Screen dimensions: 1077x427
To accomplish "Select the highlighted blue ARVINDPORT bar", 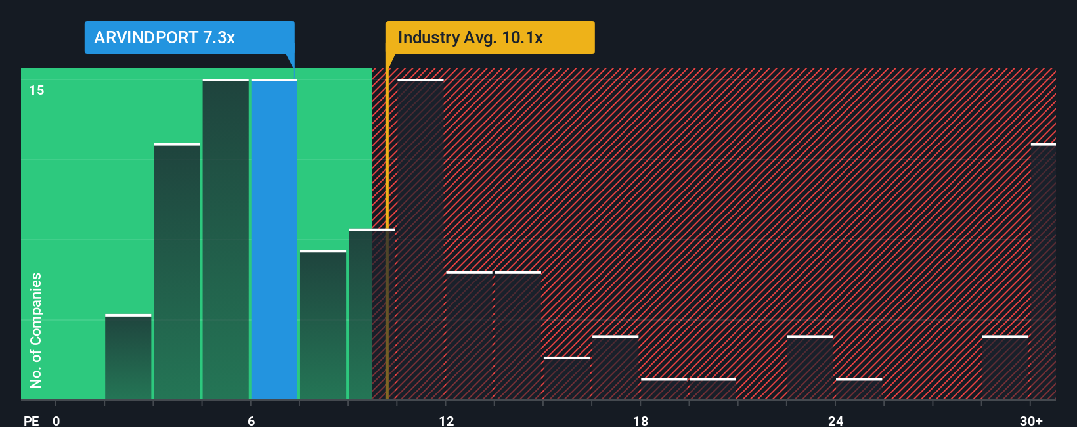I will point(274,239).
